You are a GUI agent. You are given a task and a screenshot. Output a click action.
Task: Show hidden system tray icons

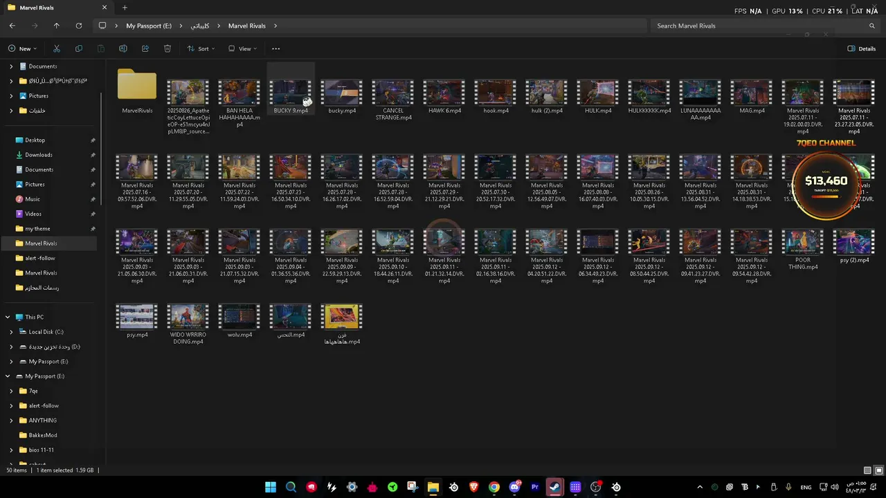click(x=700, y=487)
